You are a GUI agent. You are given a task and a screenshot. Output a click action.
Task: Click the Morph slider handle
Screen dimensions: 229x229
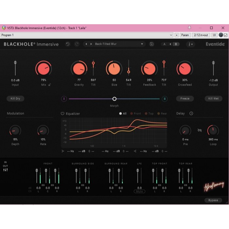(114, 99)
